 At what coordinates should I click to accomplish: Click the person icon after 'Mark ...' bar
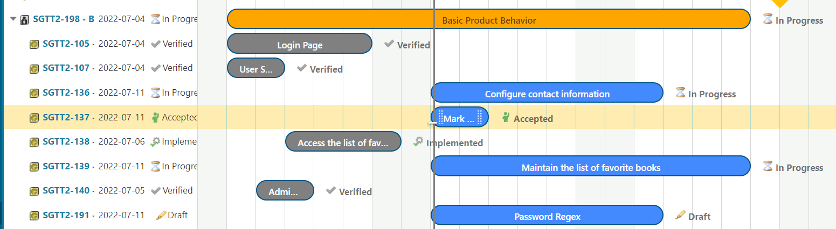click(x=506, y=117)
